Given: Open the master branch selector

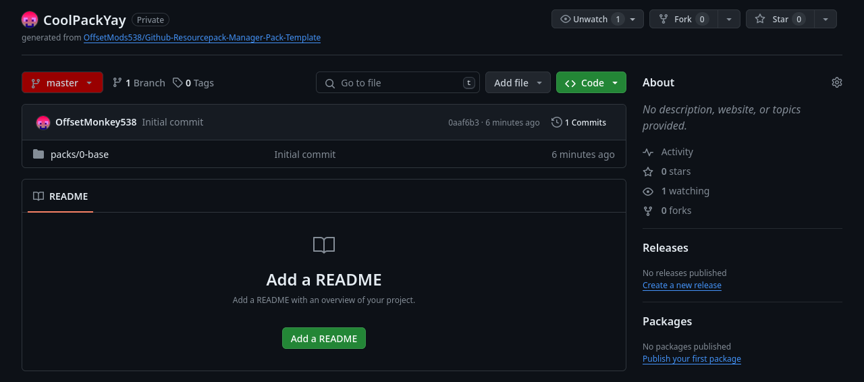Looking at the screenshot, I should (62, 82).
